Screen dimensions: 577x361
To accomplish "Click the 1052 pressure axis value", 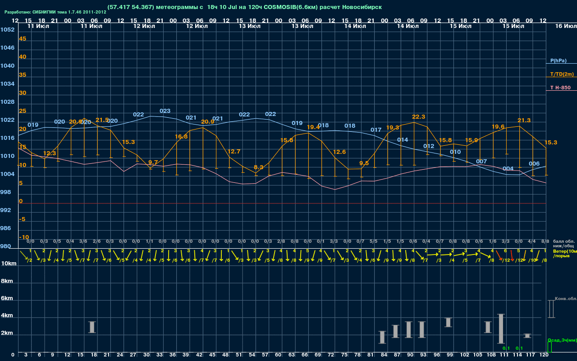I will pos(7,30).
